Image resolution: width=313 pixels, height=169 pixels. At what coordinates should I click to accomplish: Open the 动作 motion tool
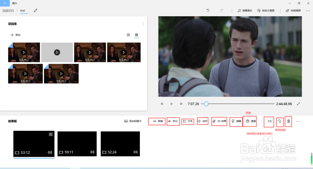tap(203, 121)
